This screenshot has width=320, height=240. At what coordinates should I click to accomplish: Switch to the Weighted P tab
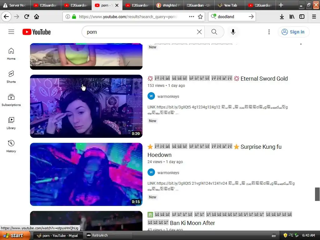[168, 5]
